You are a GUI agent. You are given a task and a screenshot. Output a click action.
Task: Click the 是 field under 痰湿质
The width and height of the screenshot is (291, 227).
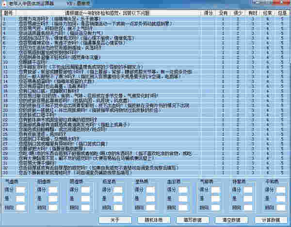[x=118, y=199]
